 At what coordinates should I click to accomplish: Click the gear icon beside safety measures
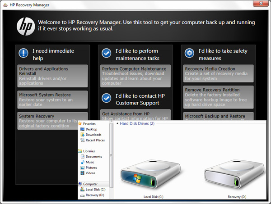(189, 53)
